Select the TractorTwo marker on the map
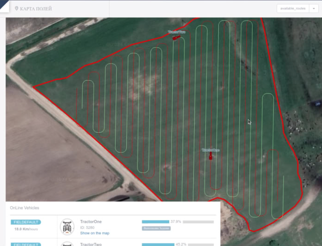The width and height of the screenshot is (322, 246). (x=176, y=38)
